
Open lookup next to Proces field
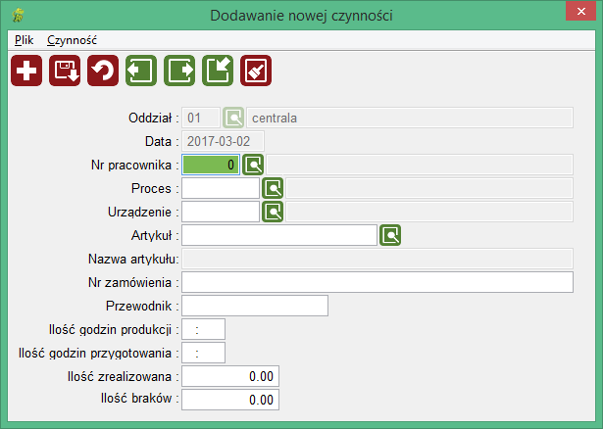273,188
